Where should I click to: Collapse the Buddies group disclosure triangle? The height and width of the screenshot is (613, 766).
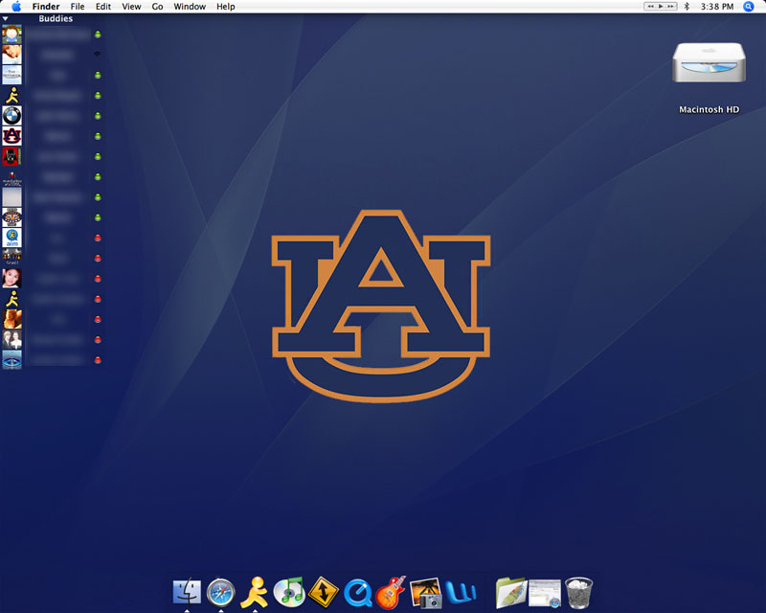(6, 18)
